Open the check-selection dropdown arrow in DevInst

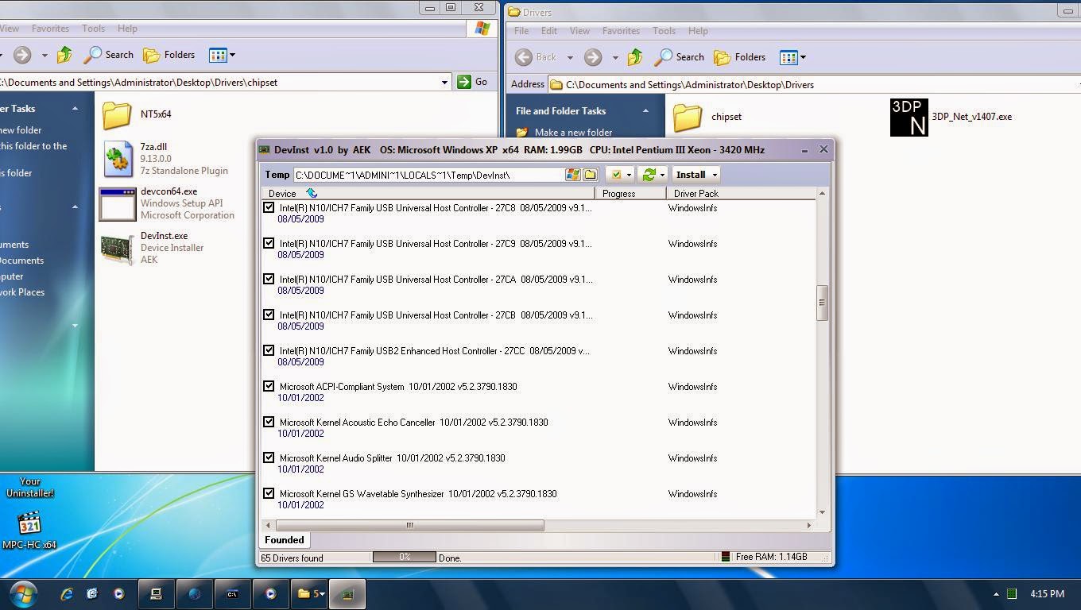629,175
